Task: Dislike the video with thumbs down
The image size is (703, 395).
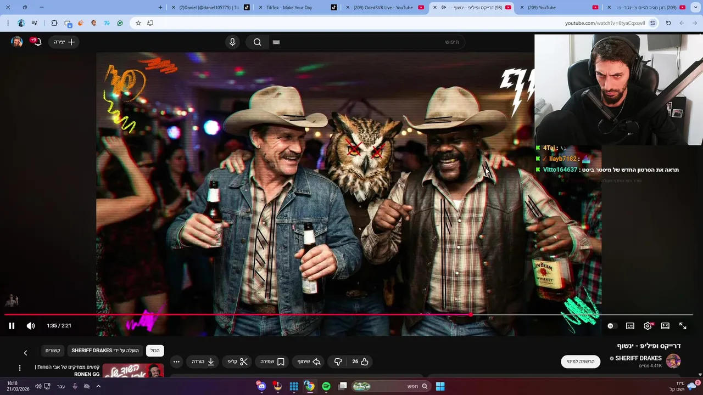Action: (x=338, y=362)
